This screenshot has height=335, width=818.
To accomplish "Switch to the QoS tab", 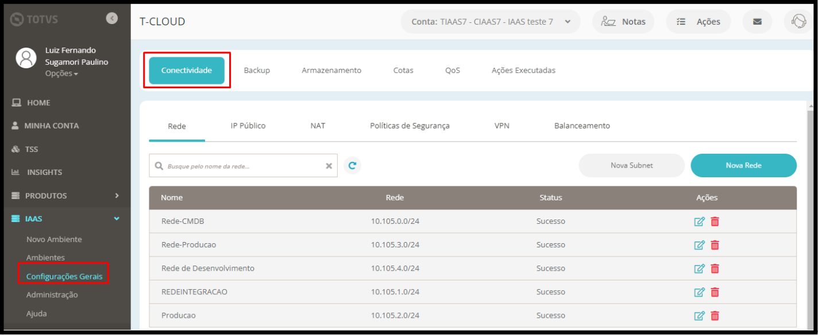I will (x=452, y=71).
